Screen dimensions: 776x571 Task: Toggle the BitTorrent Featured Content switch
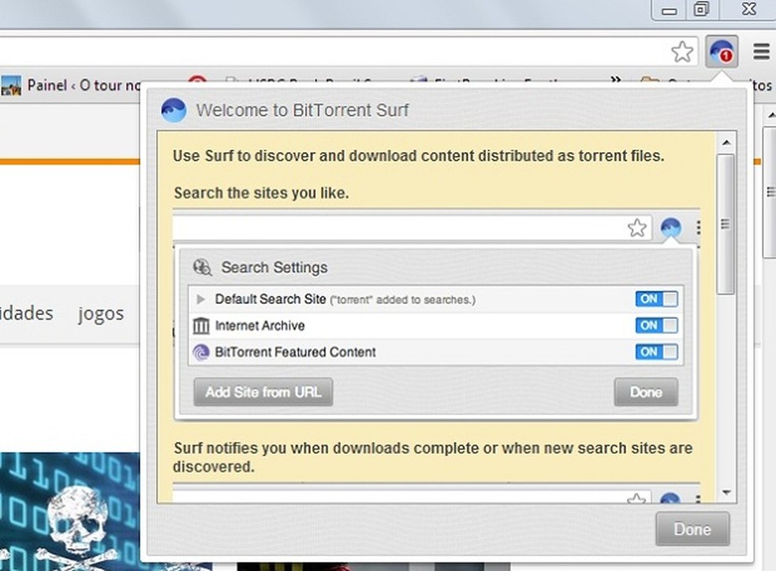click(x=656, y=352)
